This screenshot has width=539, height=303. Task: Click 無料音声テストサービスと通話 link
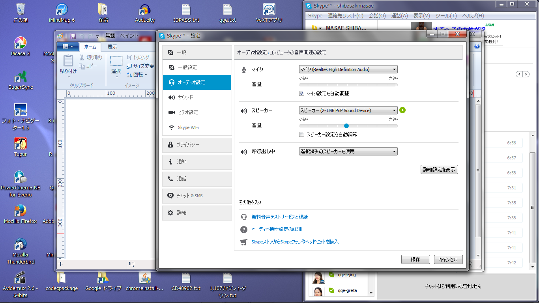279,217
